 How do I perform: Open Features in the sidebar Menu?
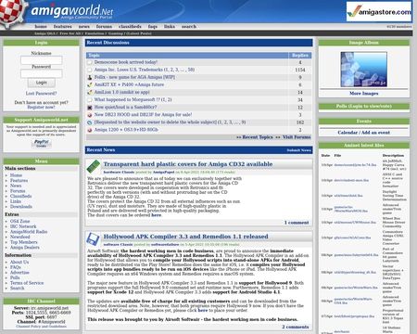tap(19, 181)
